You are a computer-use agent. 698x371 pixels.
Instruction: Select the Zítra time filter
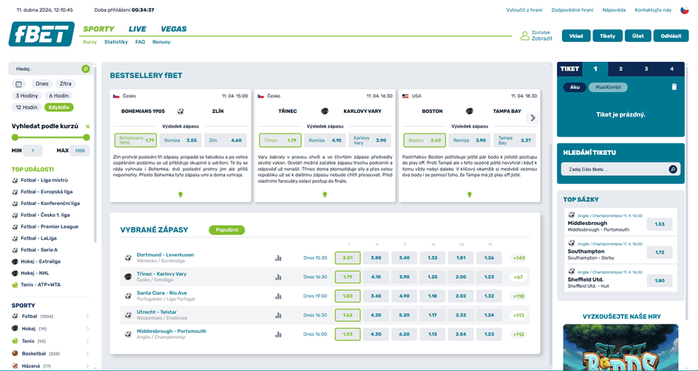pyautogui.click(x=66, y=84)
